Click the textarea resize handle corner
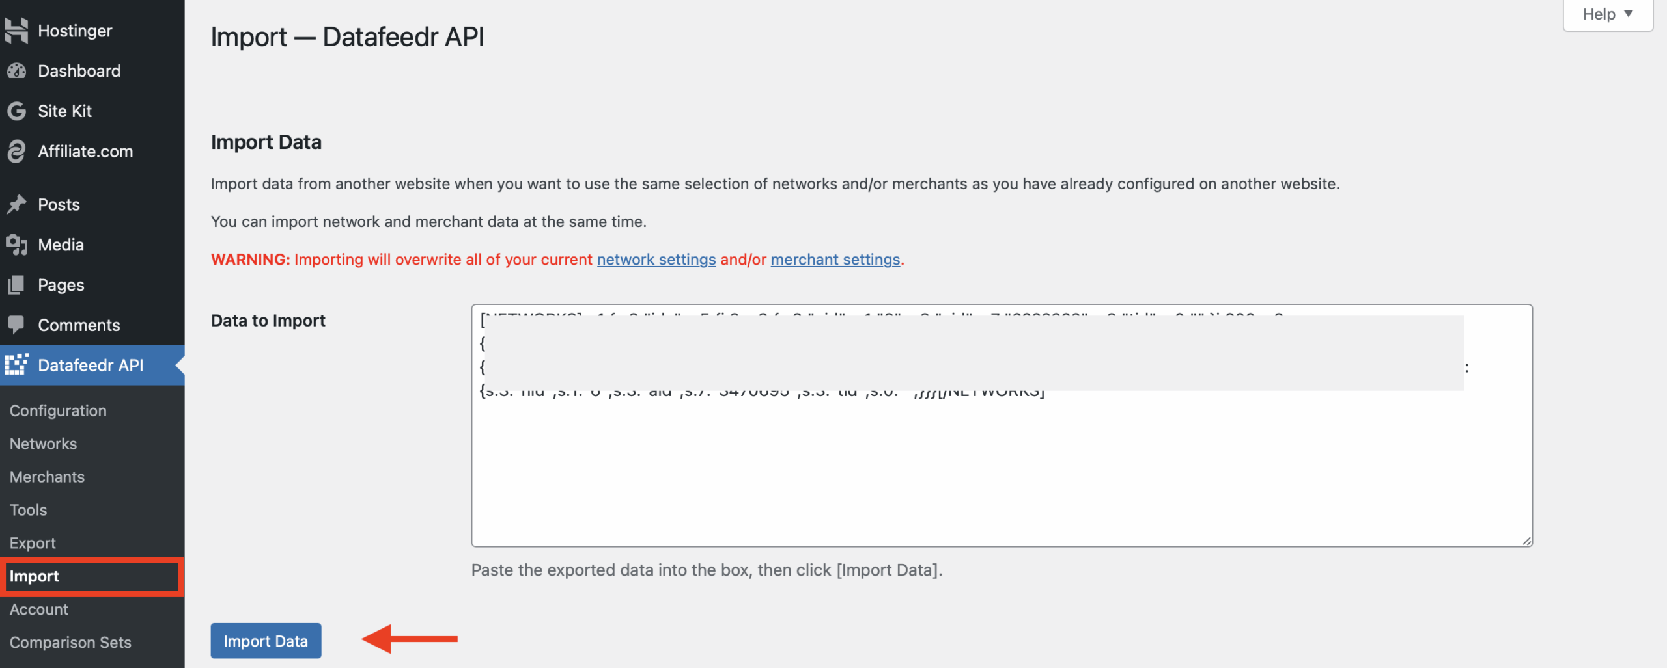This screenshot has height=668, width=1667. coord(1526,541)
